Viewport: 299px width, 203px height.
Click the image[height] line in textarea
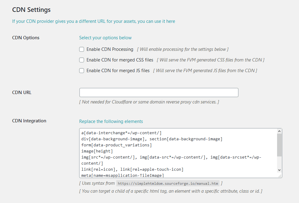[x=97, y=151]
